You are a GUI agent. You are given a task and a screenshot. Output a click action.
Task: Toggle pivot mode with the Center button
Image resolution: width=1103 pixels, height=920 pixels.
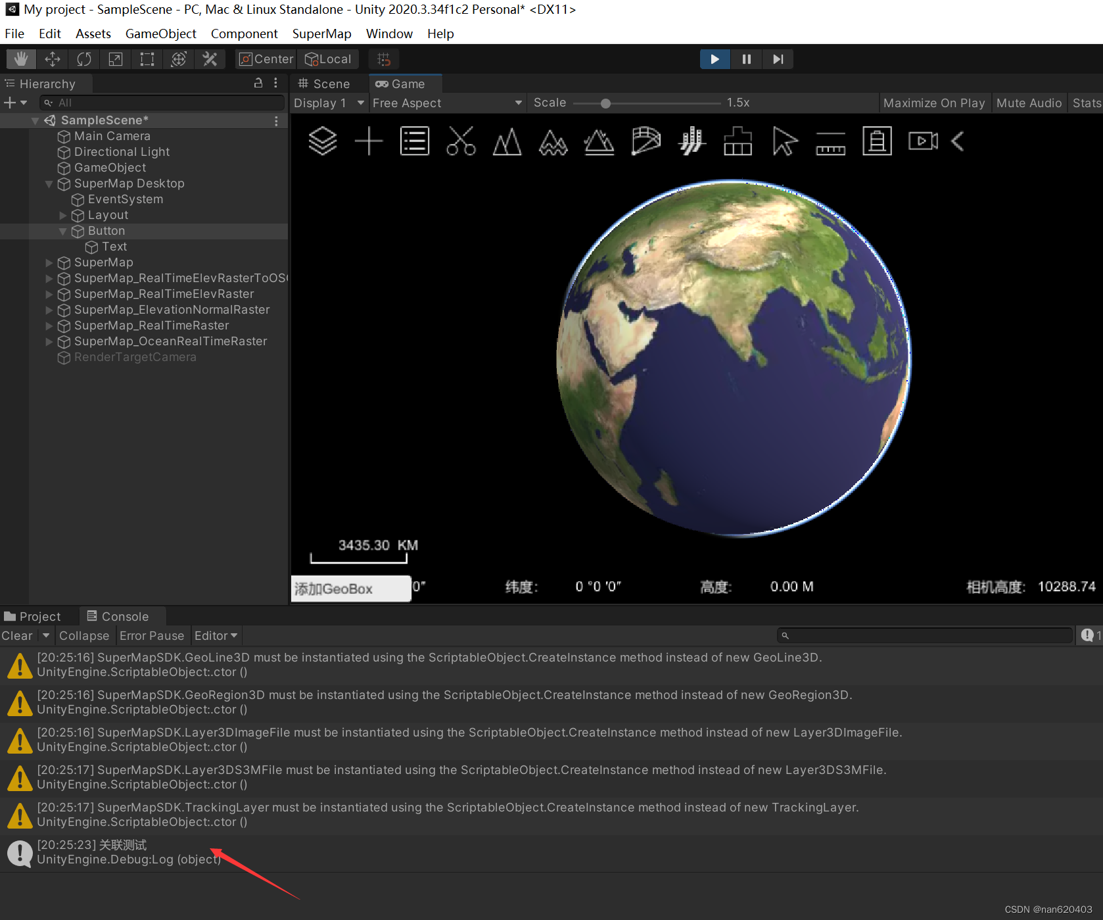265,59
